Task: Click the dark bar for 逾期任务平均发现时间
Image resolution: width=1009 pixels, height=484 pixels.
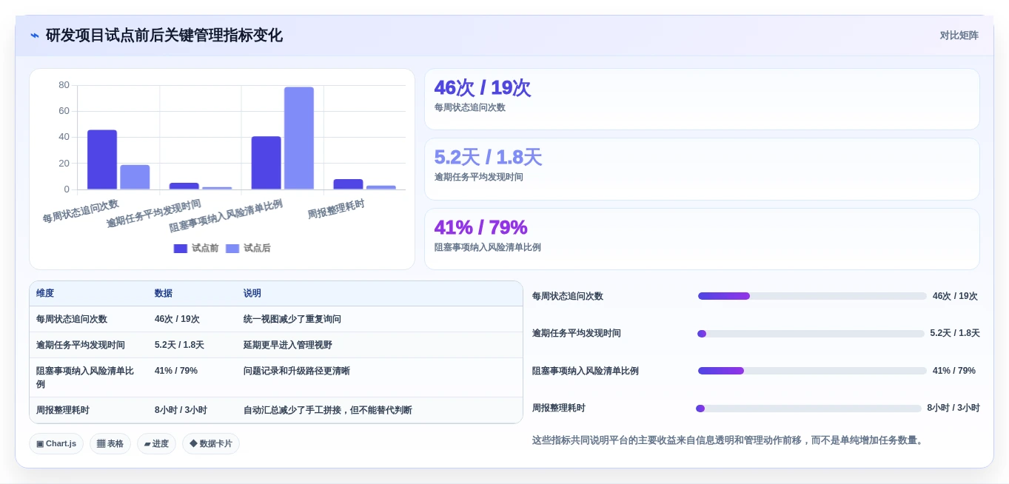Action: pos(184,186)
